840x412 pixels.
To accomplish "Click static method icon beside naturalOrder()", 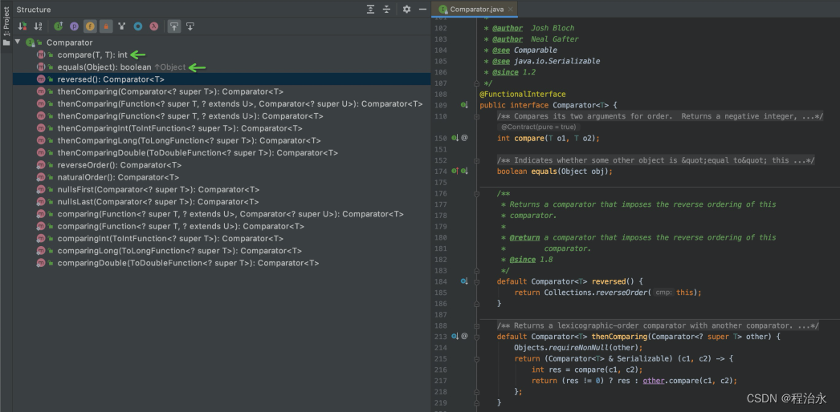I will pyautogui.click(x=41, y=177).
